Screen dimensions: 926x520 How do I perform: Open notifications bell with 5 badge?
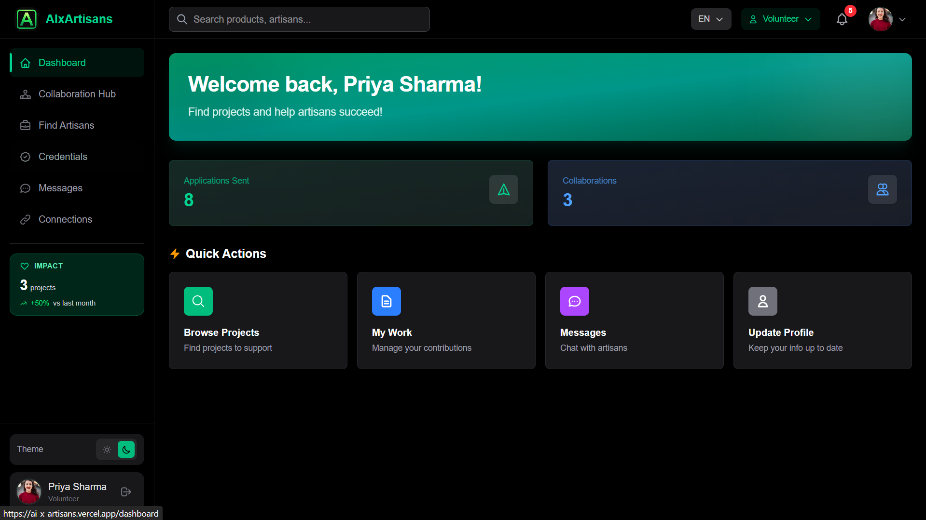coord(842,19)
